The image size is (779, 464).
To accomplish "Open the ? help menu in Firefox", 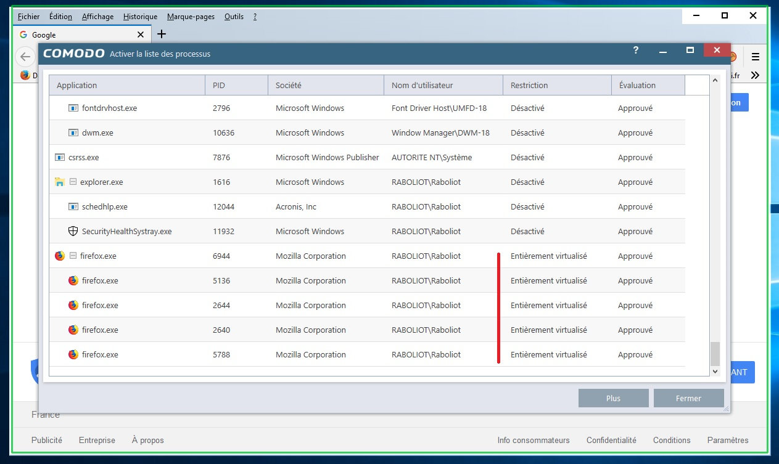I will [x=255, y=17].
